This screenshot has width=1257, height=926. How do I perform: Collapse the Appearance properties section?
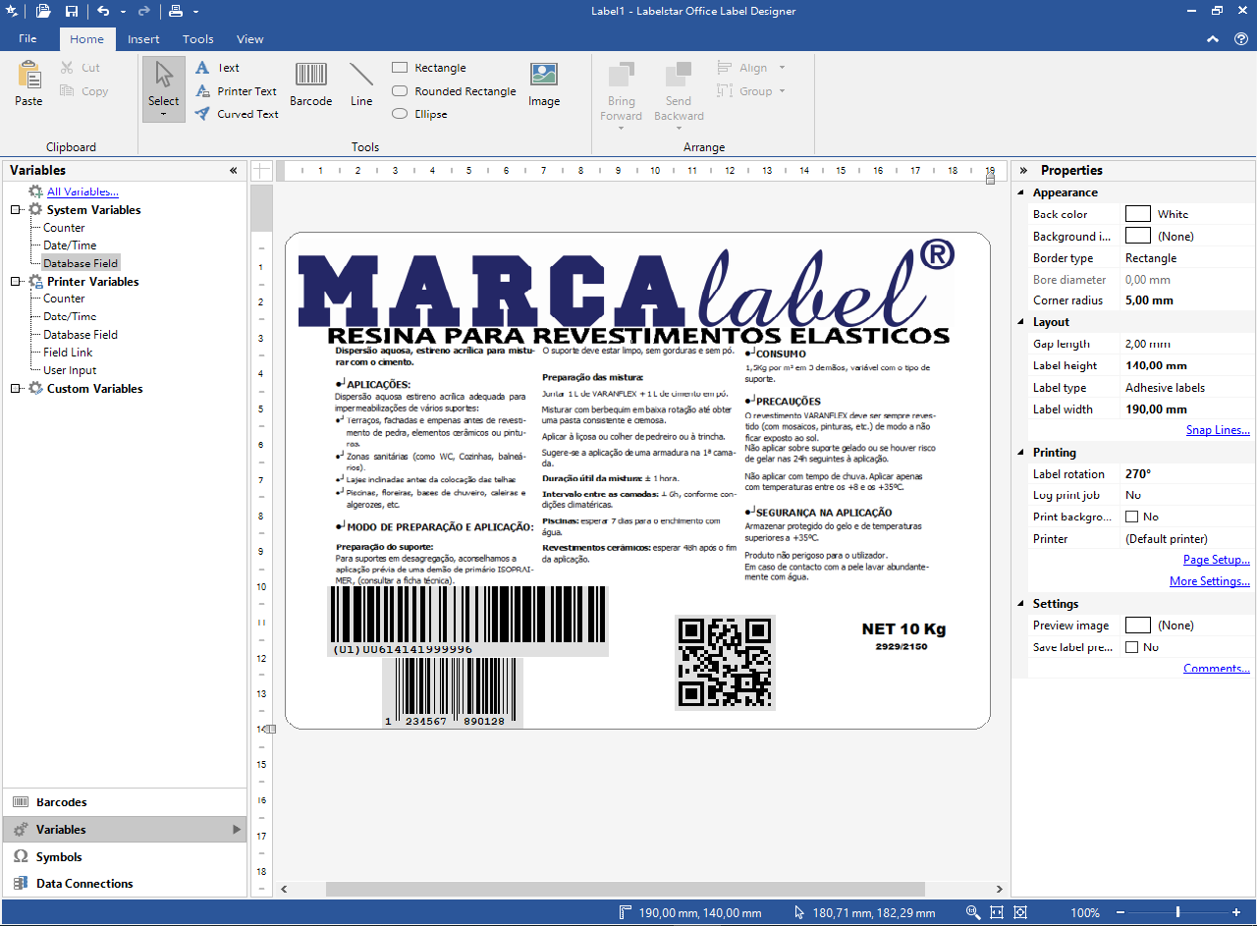[x=1022, y=192]
